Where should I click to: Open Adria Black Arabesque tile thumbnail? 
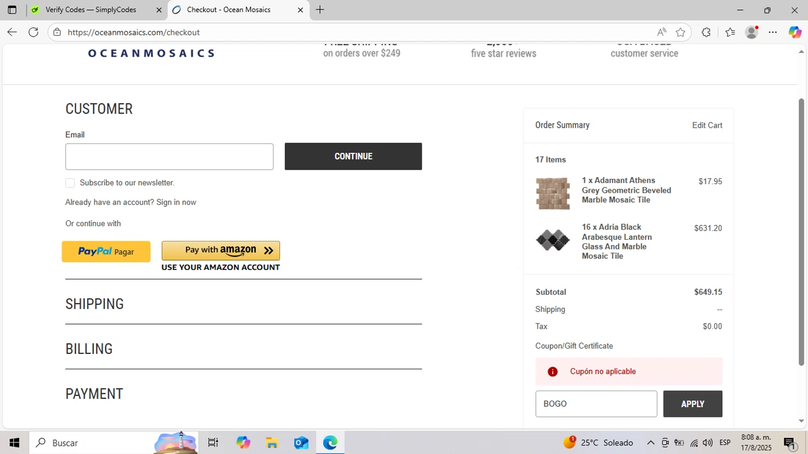(x=553, y=240)
